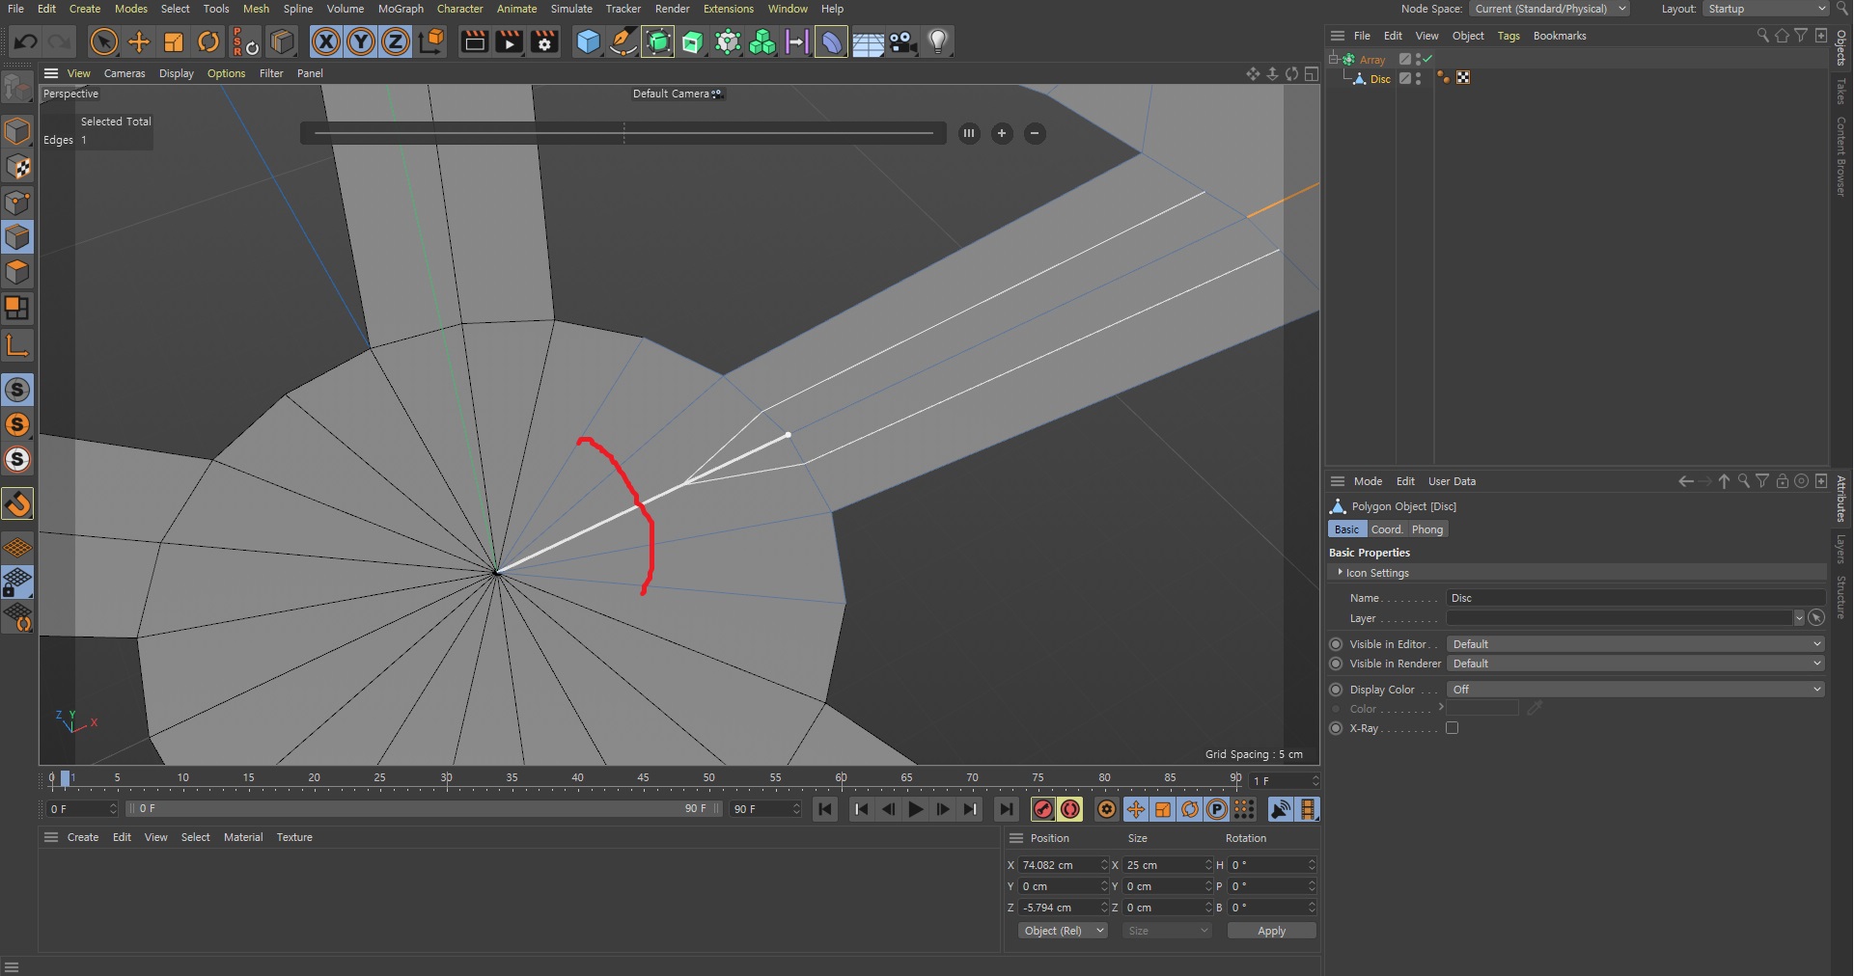
Task: Toggle Z axis lock
Action: [396, 41]
